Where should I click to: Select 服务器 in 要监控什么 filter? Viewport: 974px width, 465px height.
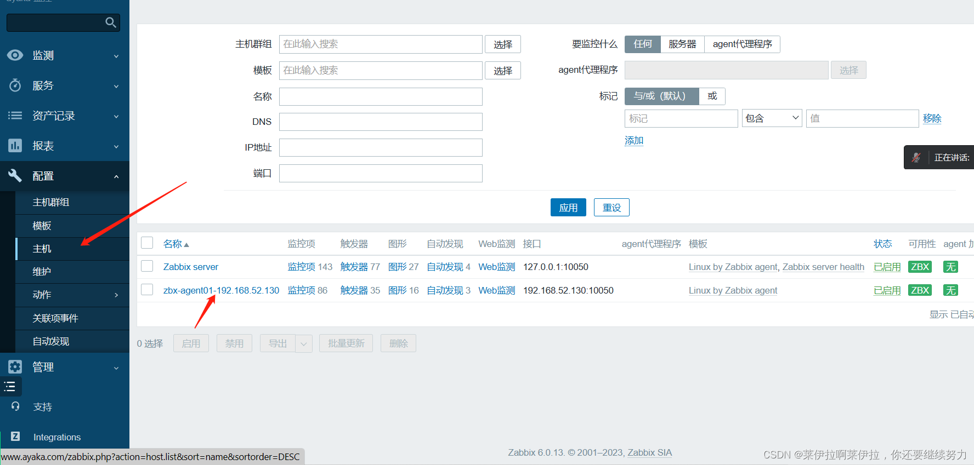pyautogui.click(x=682, y=44)
